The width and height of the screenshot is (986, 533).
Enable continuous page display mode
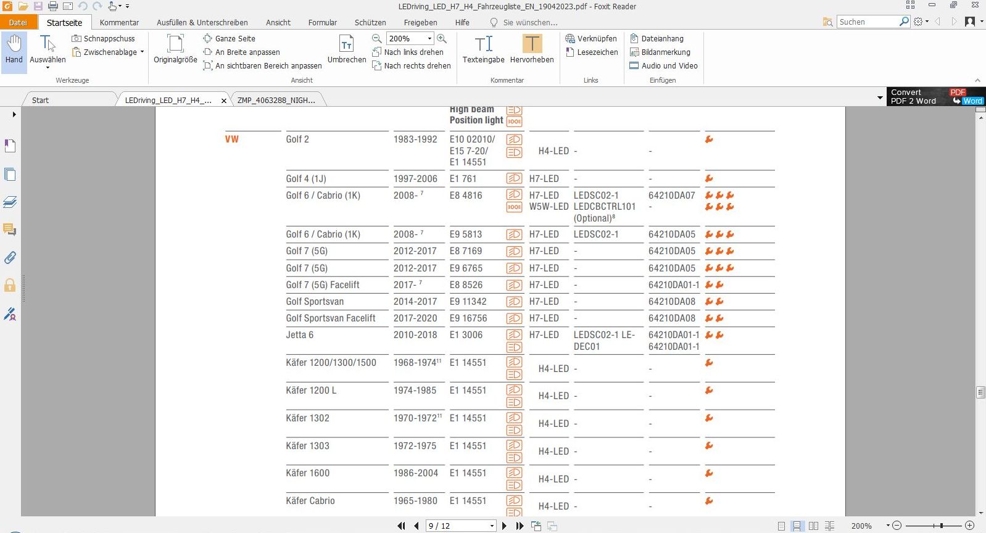(x=797, y=526)
